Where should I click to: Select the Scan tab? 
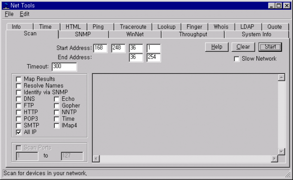(x=32, y=34)
